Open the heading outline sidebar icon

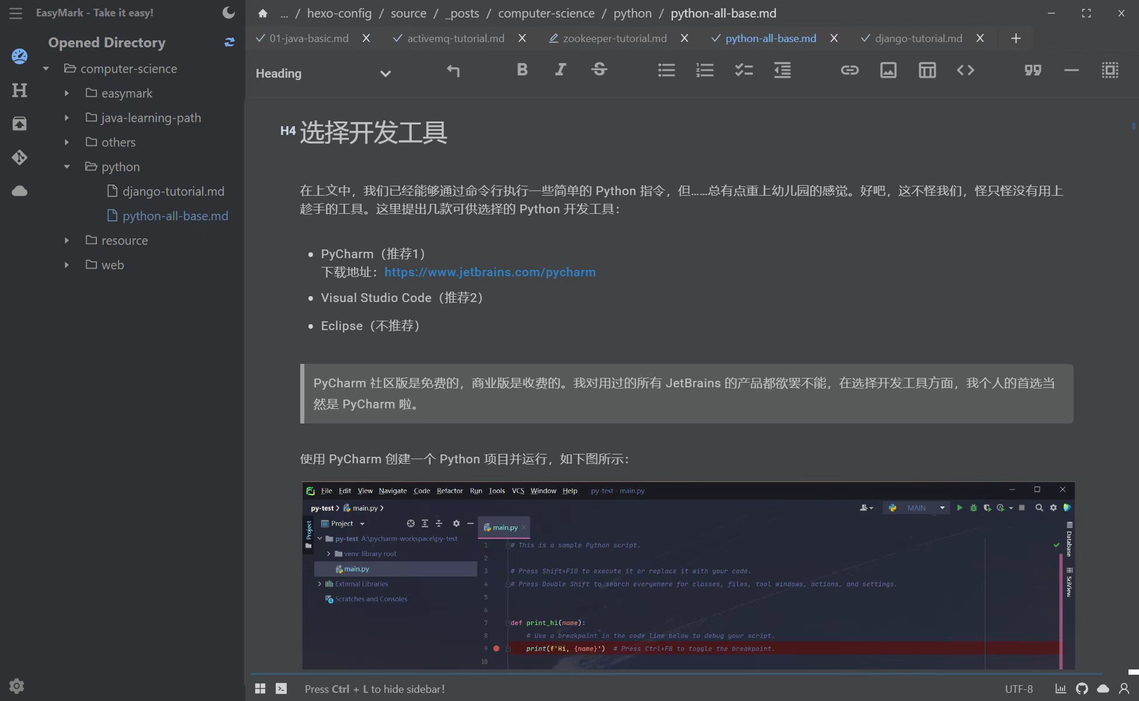[19, 90]
